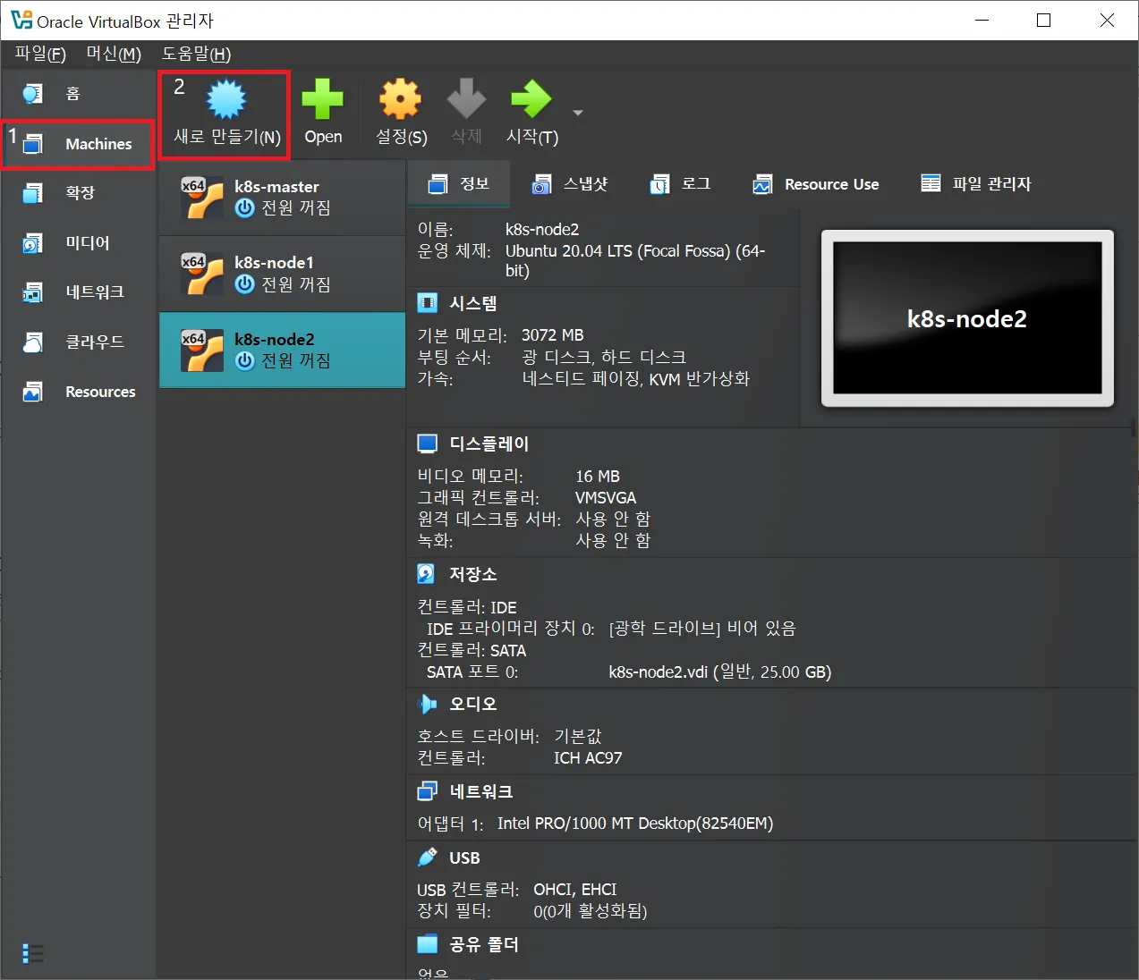Viewport: 1139px width, 980px height.
Task: Open machine settings with gear icon
Action: 401,99
